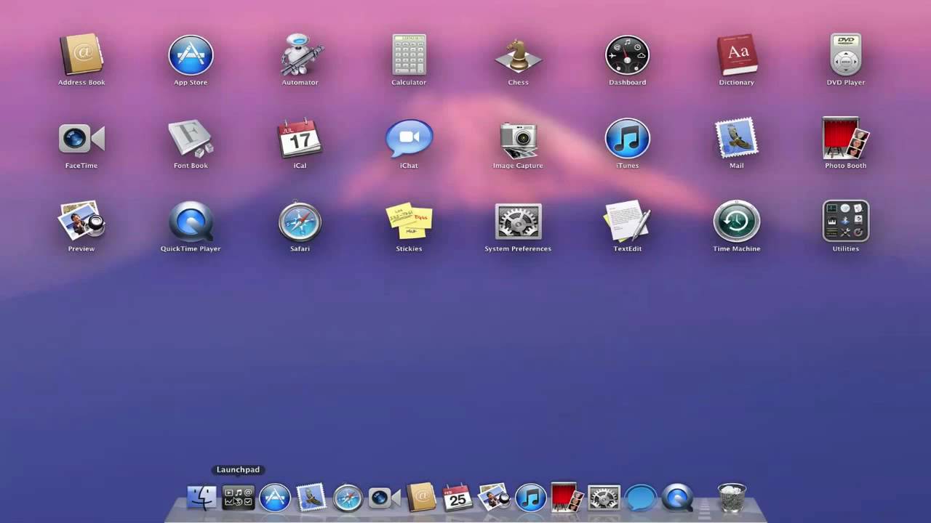Open Image Capture
Screen dimensions: 931x523
pos(518,139)
